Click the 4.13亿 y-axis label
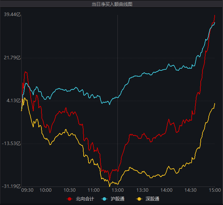The image size is (223, 205). pos(14,100)
